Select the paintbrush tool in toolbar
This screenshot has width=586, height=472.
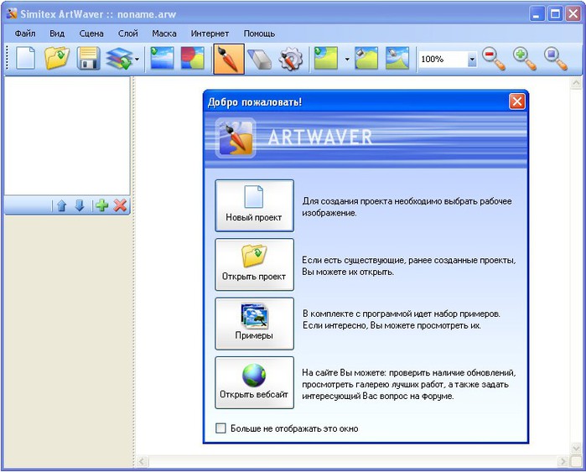point(228,59)
